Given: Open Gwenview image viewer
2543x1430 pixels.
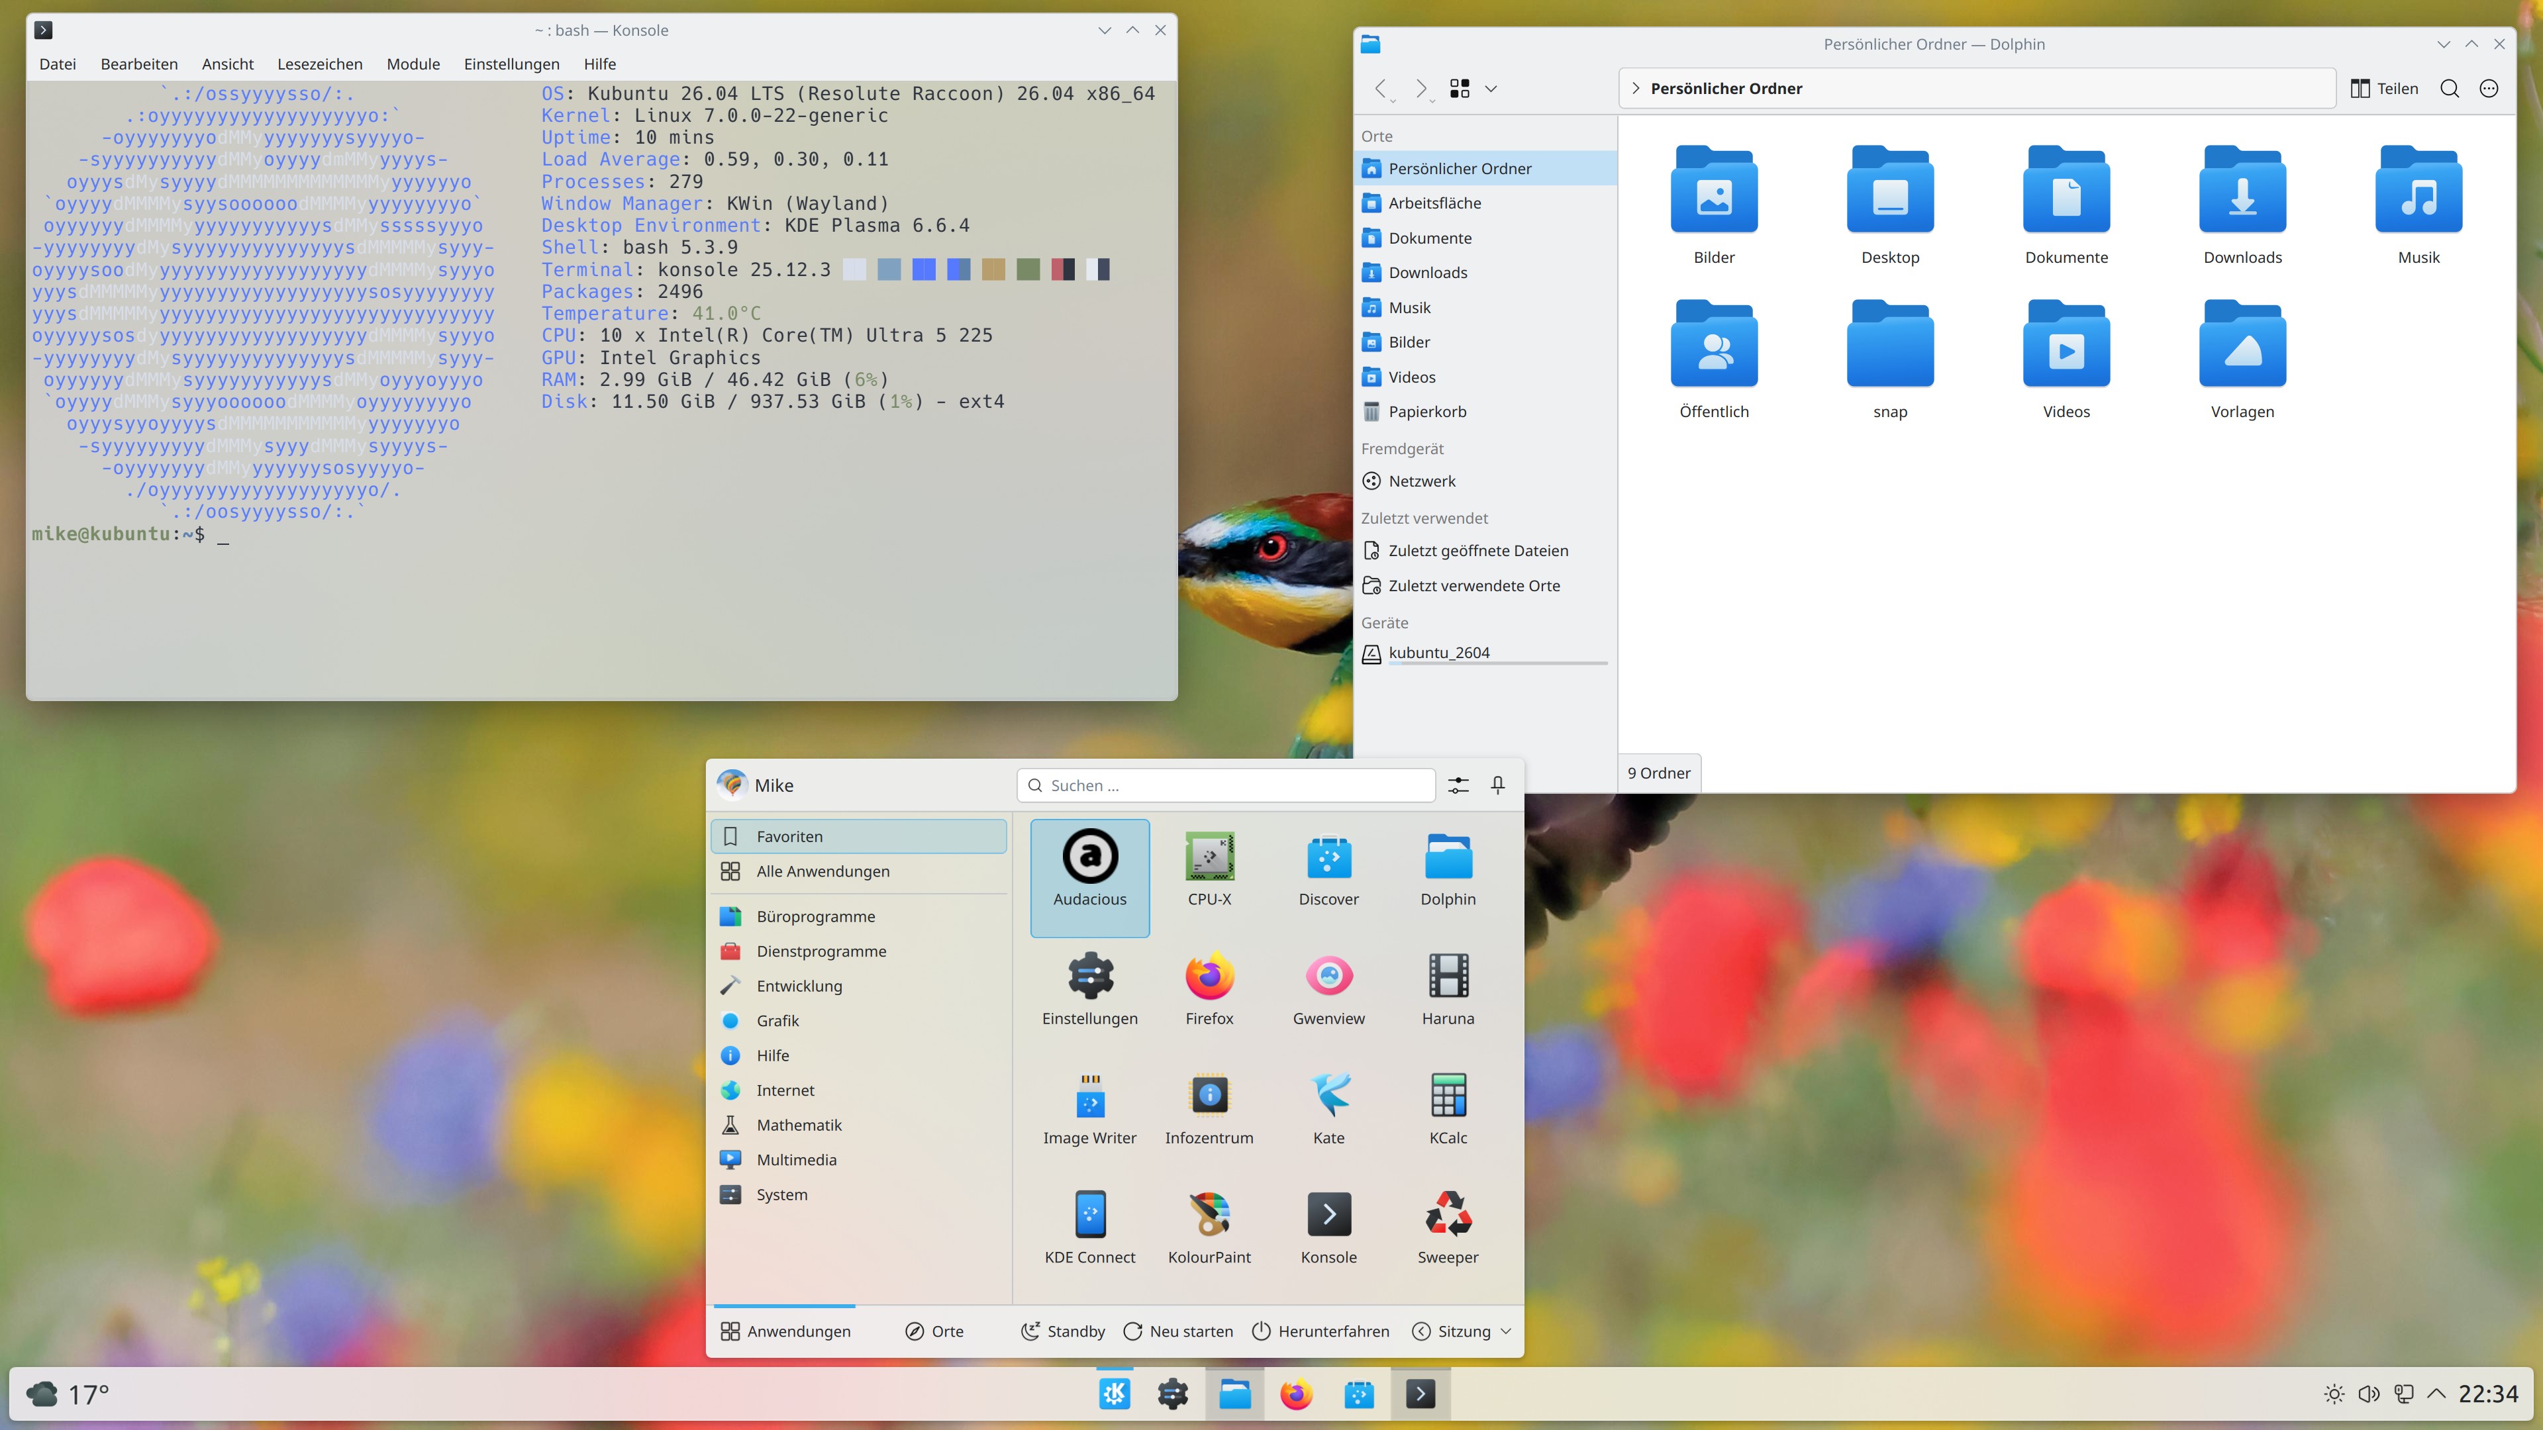Looking at the screenshot, I should point(1328,996).
